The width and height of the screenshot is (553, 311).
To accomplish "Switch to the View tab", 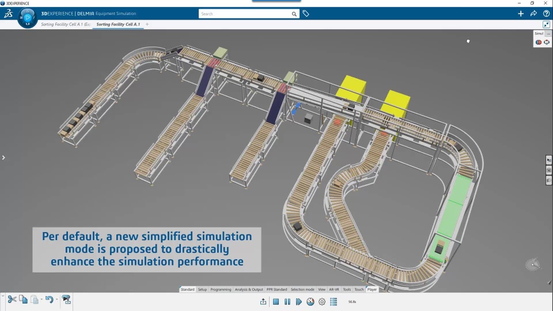I will click(x=321, y=289).
